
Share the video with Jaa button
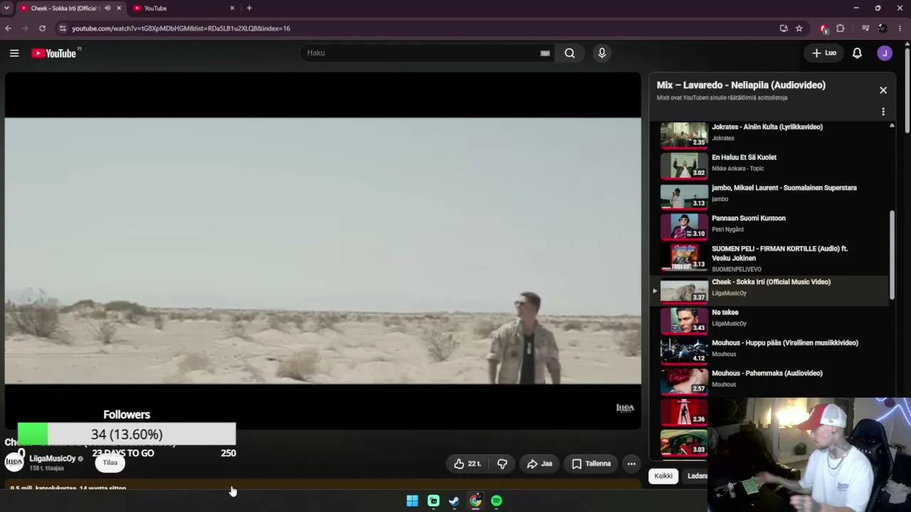(x=539, y=464)
